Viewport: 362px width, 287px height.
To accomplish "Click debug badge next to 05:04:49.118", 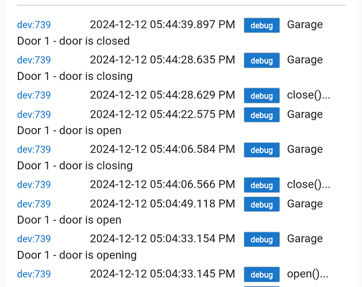I will (x=261, y=204).
